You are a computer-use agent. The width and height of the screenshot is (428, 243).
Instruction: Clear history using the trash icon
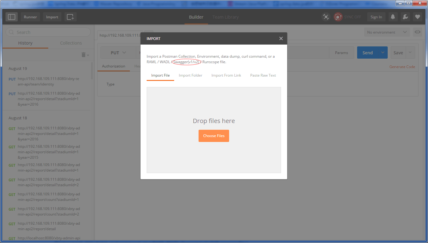tap(83, 54)
